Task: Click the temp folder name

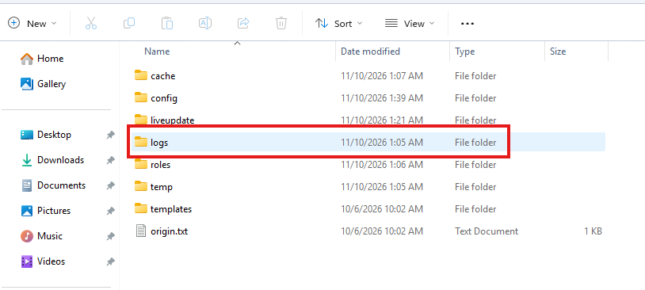Action: [162, 187]
